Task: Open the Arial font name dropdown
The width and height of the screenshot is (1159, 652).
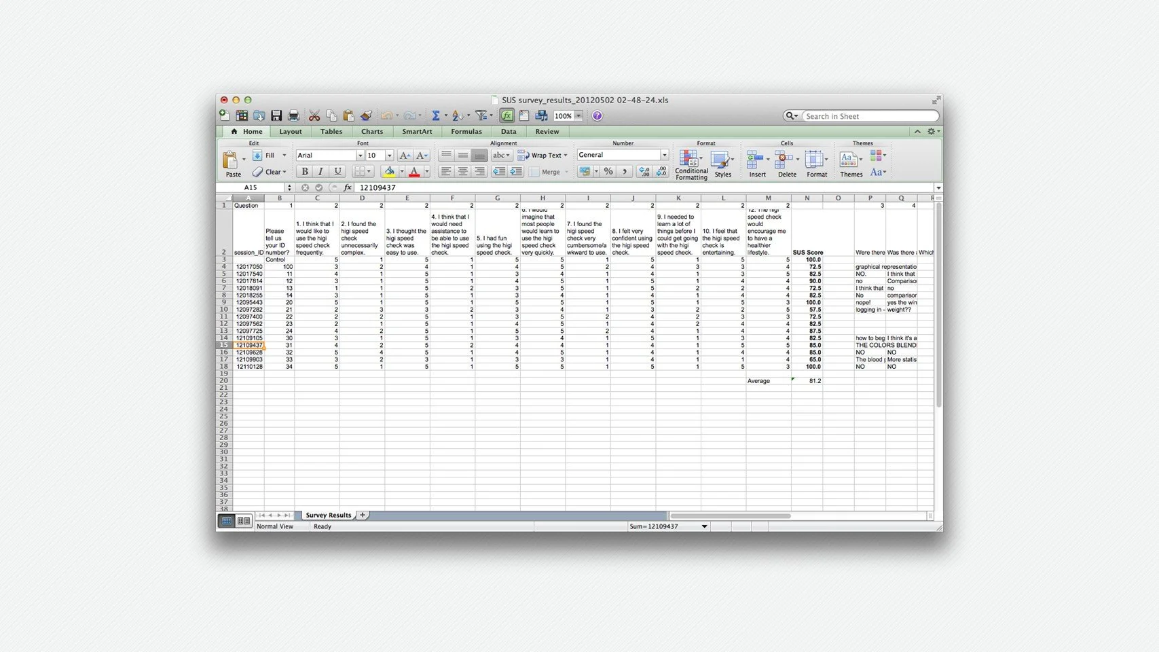Action: pos(360,156)
